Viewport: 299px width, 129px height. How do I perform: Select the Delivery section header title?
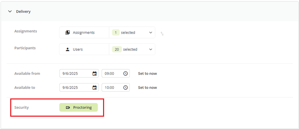click(x=23, y=12)
